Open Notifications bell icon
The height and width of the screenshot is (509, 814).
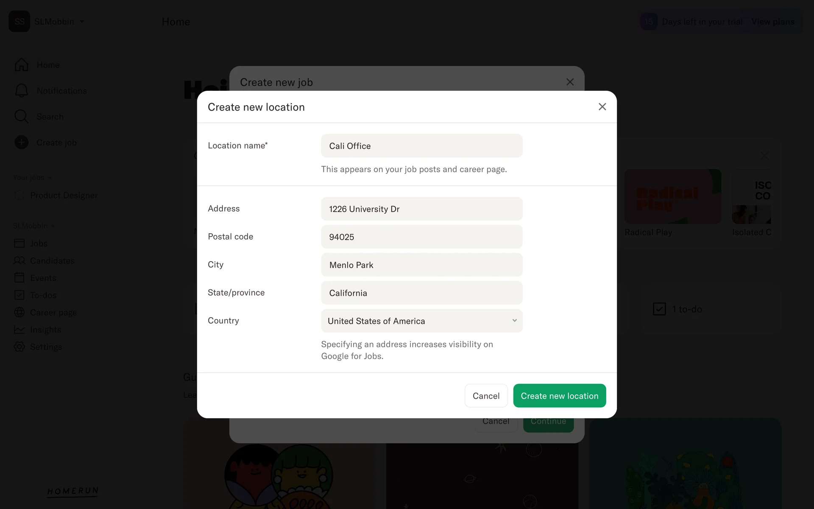21,91
